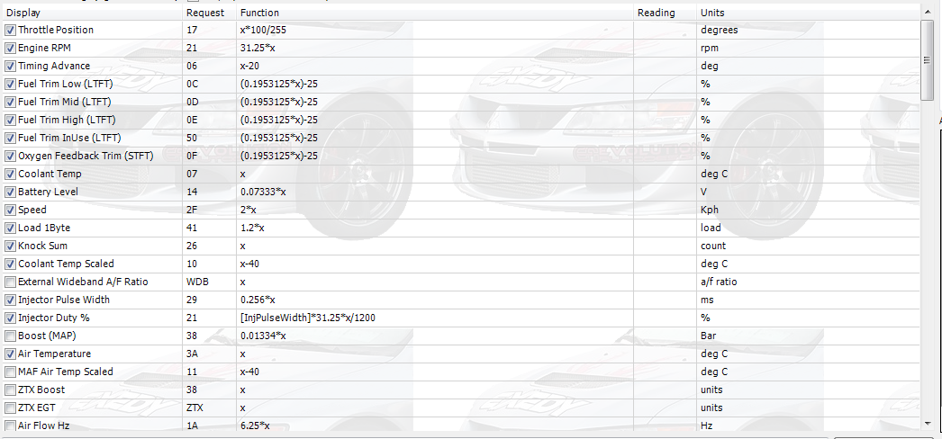Click the Request column header
942x439 pixels.
point(208,13)
